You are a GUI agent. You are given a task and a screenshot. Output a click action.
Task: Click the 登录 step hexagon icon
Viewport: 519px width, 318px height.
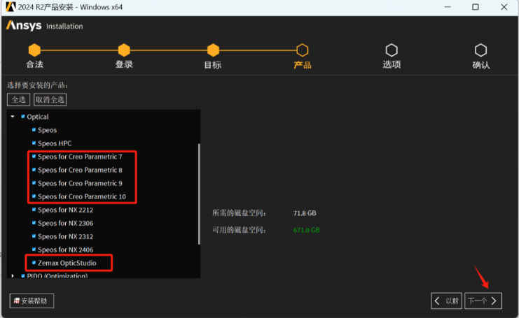pyautogui.click(x=124, y=50)
